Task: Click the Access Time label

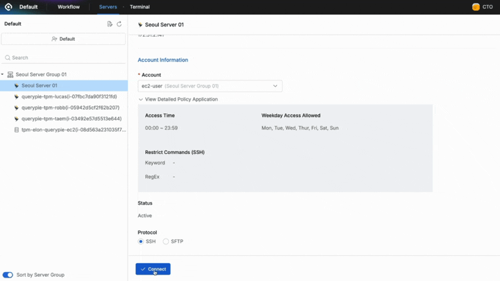Action: click(x=160, y=115)
